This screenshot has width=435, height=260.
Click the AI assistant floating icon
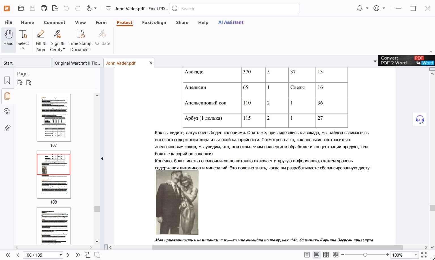click(420, 120)
